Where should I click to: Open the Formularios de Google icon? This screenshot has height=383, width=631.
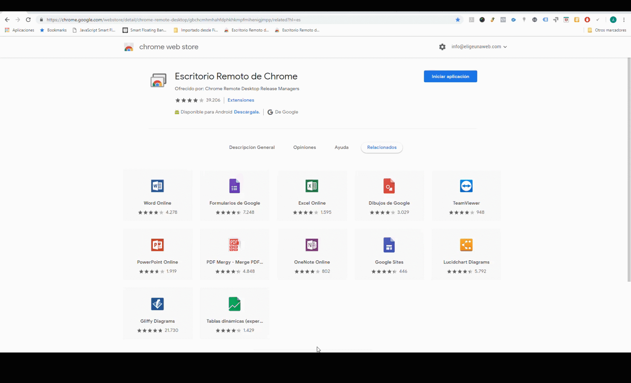click(234, 186)
